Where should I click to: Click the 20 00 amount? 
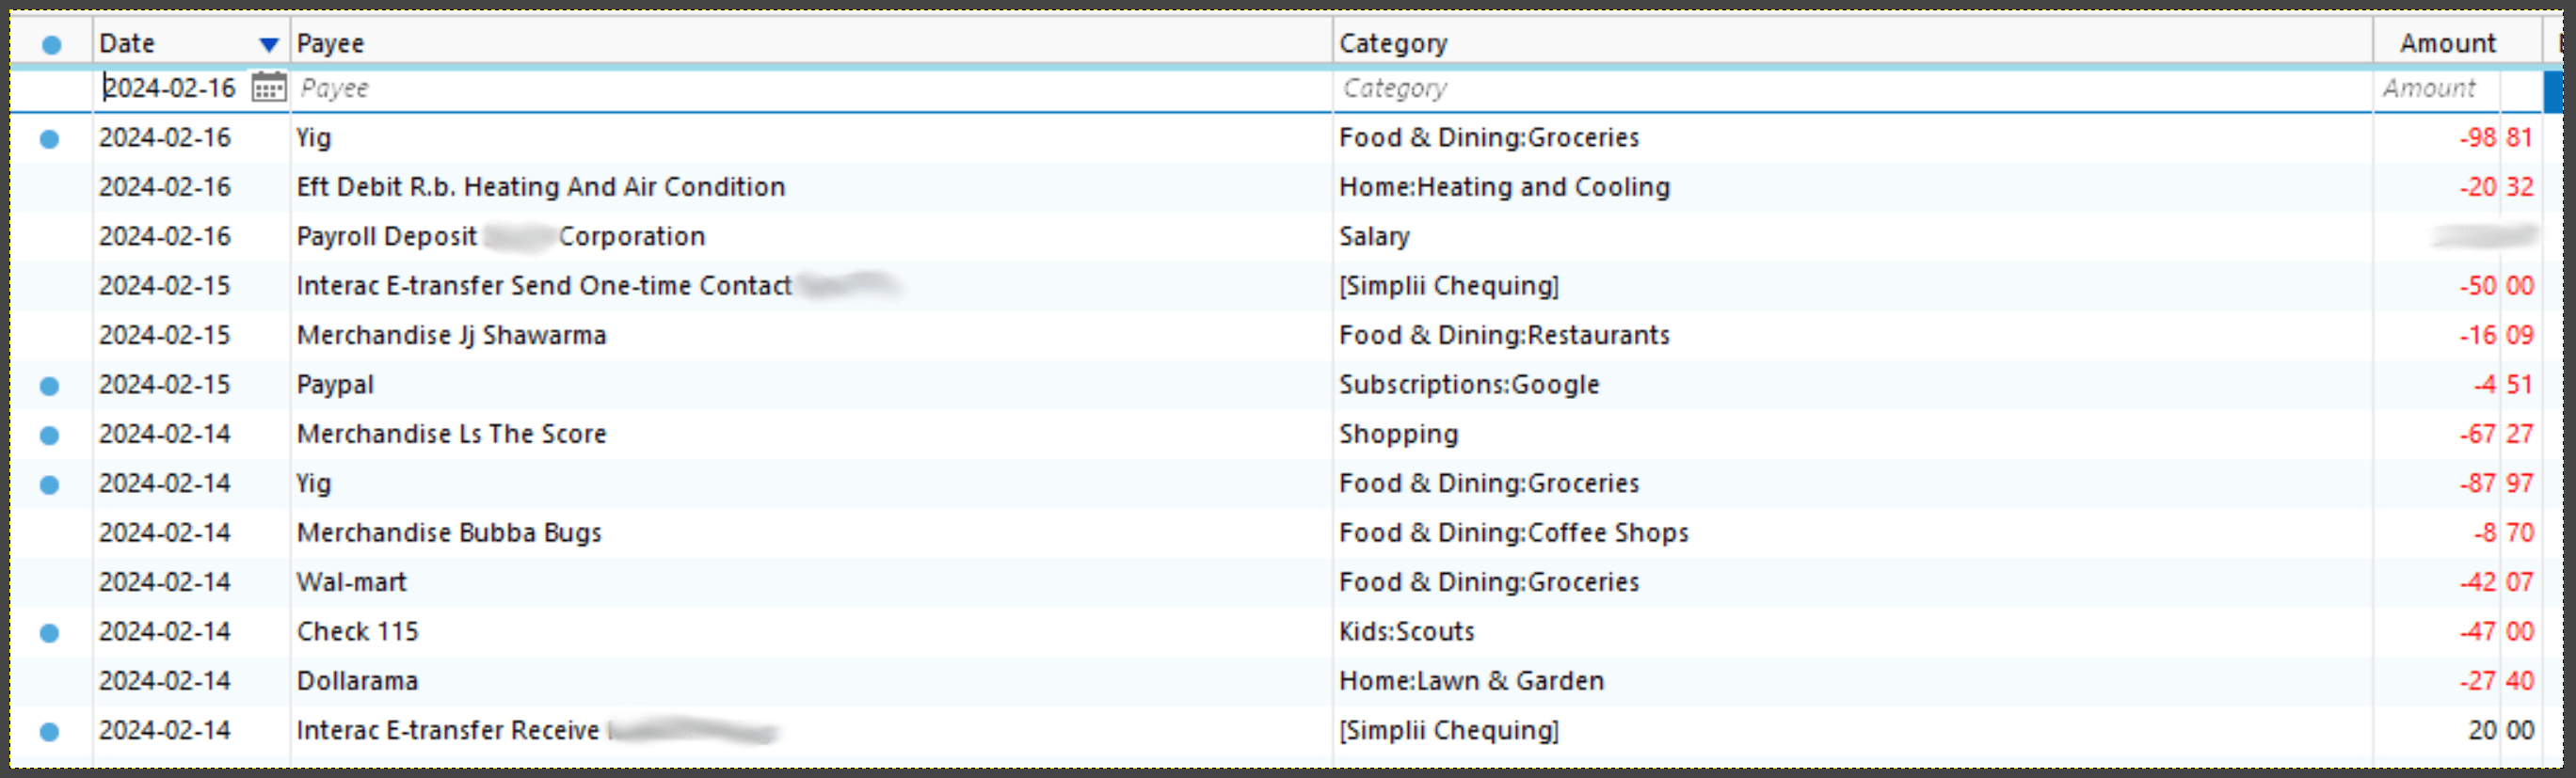click(2500, 731)
